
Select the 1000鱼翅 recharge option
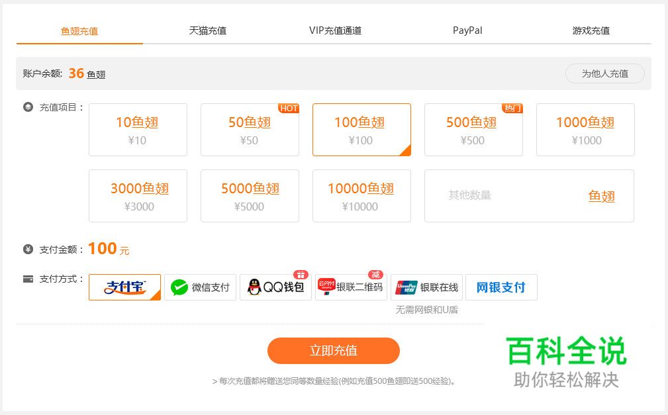[585, 130]
